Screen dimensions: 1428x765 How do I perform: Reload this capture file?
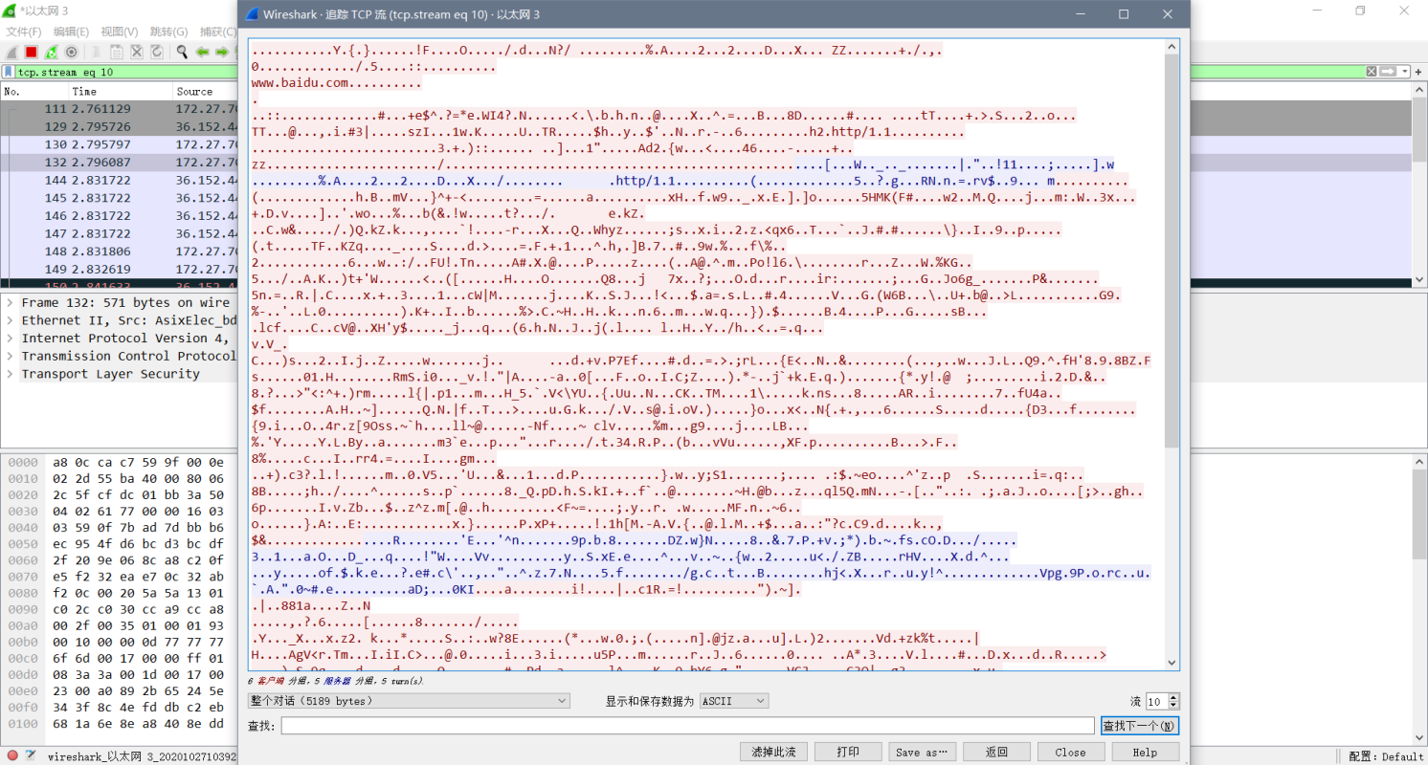point(158,52)
